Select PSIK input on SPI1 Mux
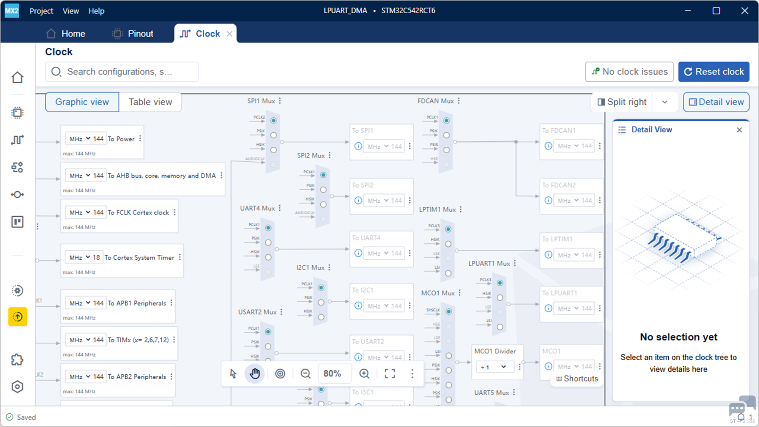This screenshot has height=427, width=759. coord(273,135)
